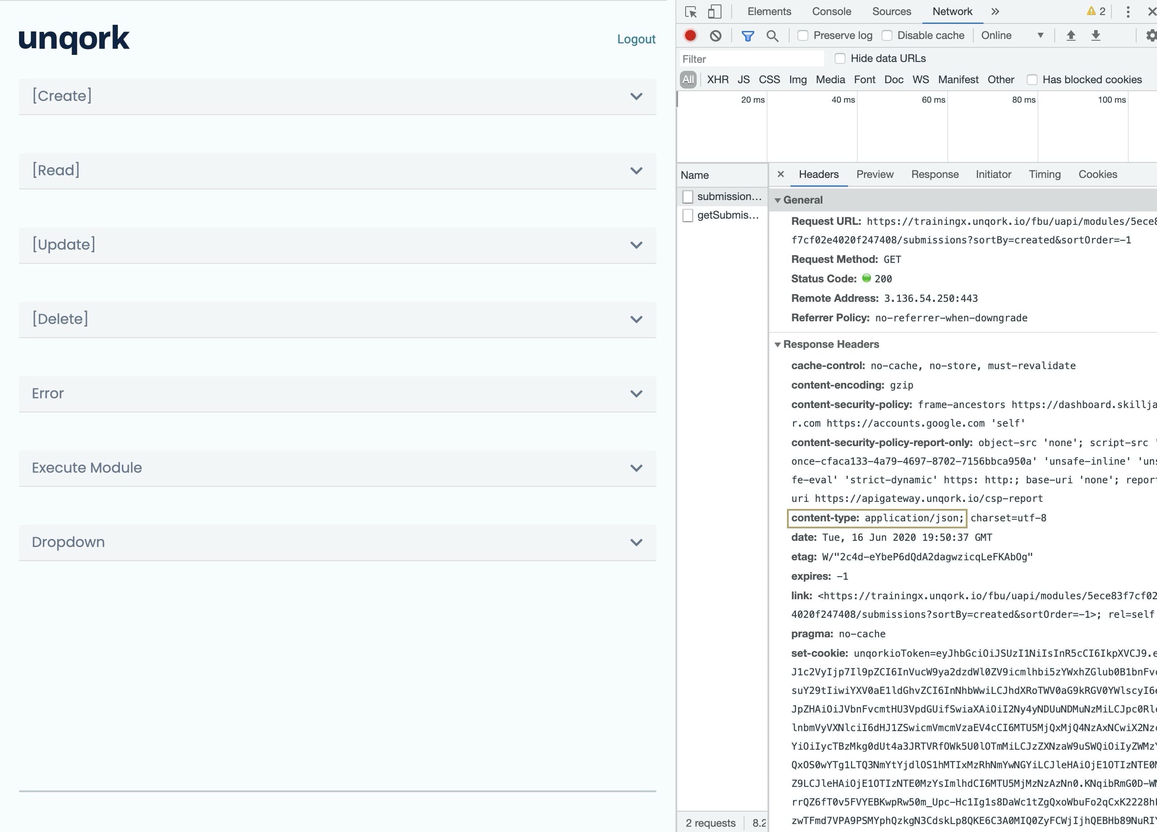Screen dimensions: 1157x832
Task: Click the unqork logo
Action: [74, 39]
